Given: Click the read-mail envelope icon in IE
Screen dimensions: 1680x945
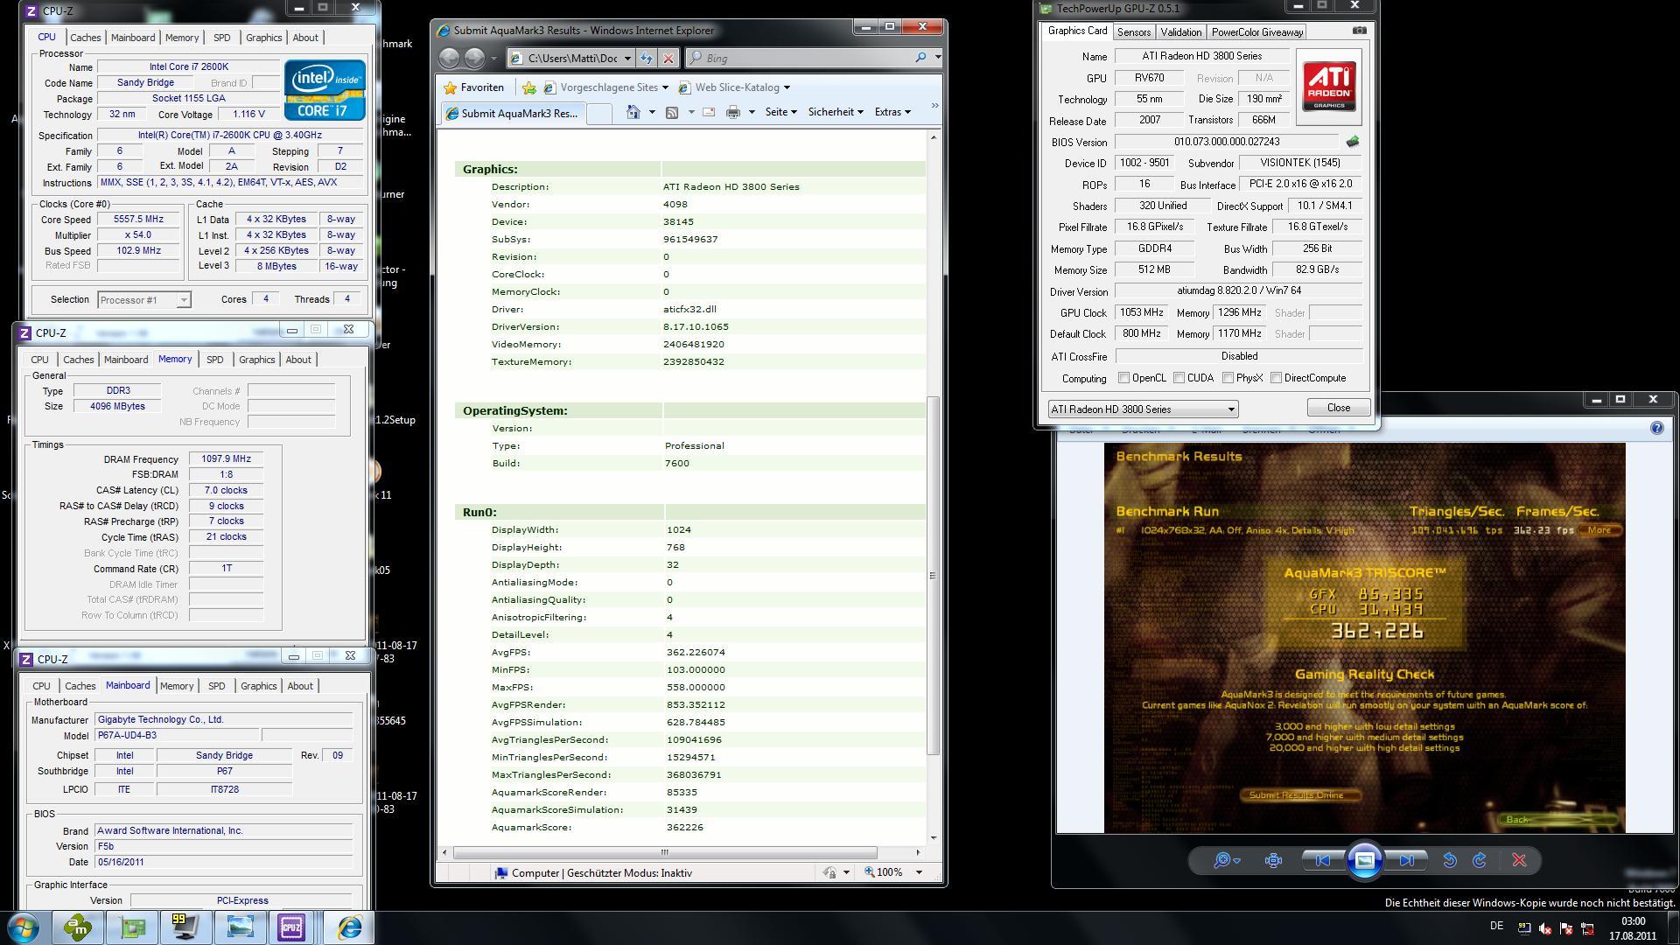Looking at the screenshot, I should pyautogui.click(x=709, y=112).
